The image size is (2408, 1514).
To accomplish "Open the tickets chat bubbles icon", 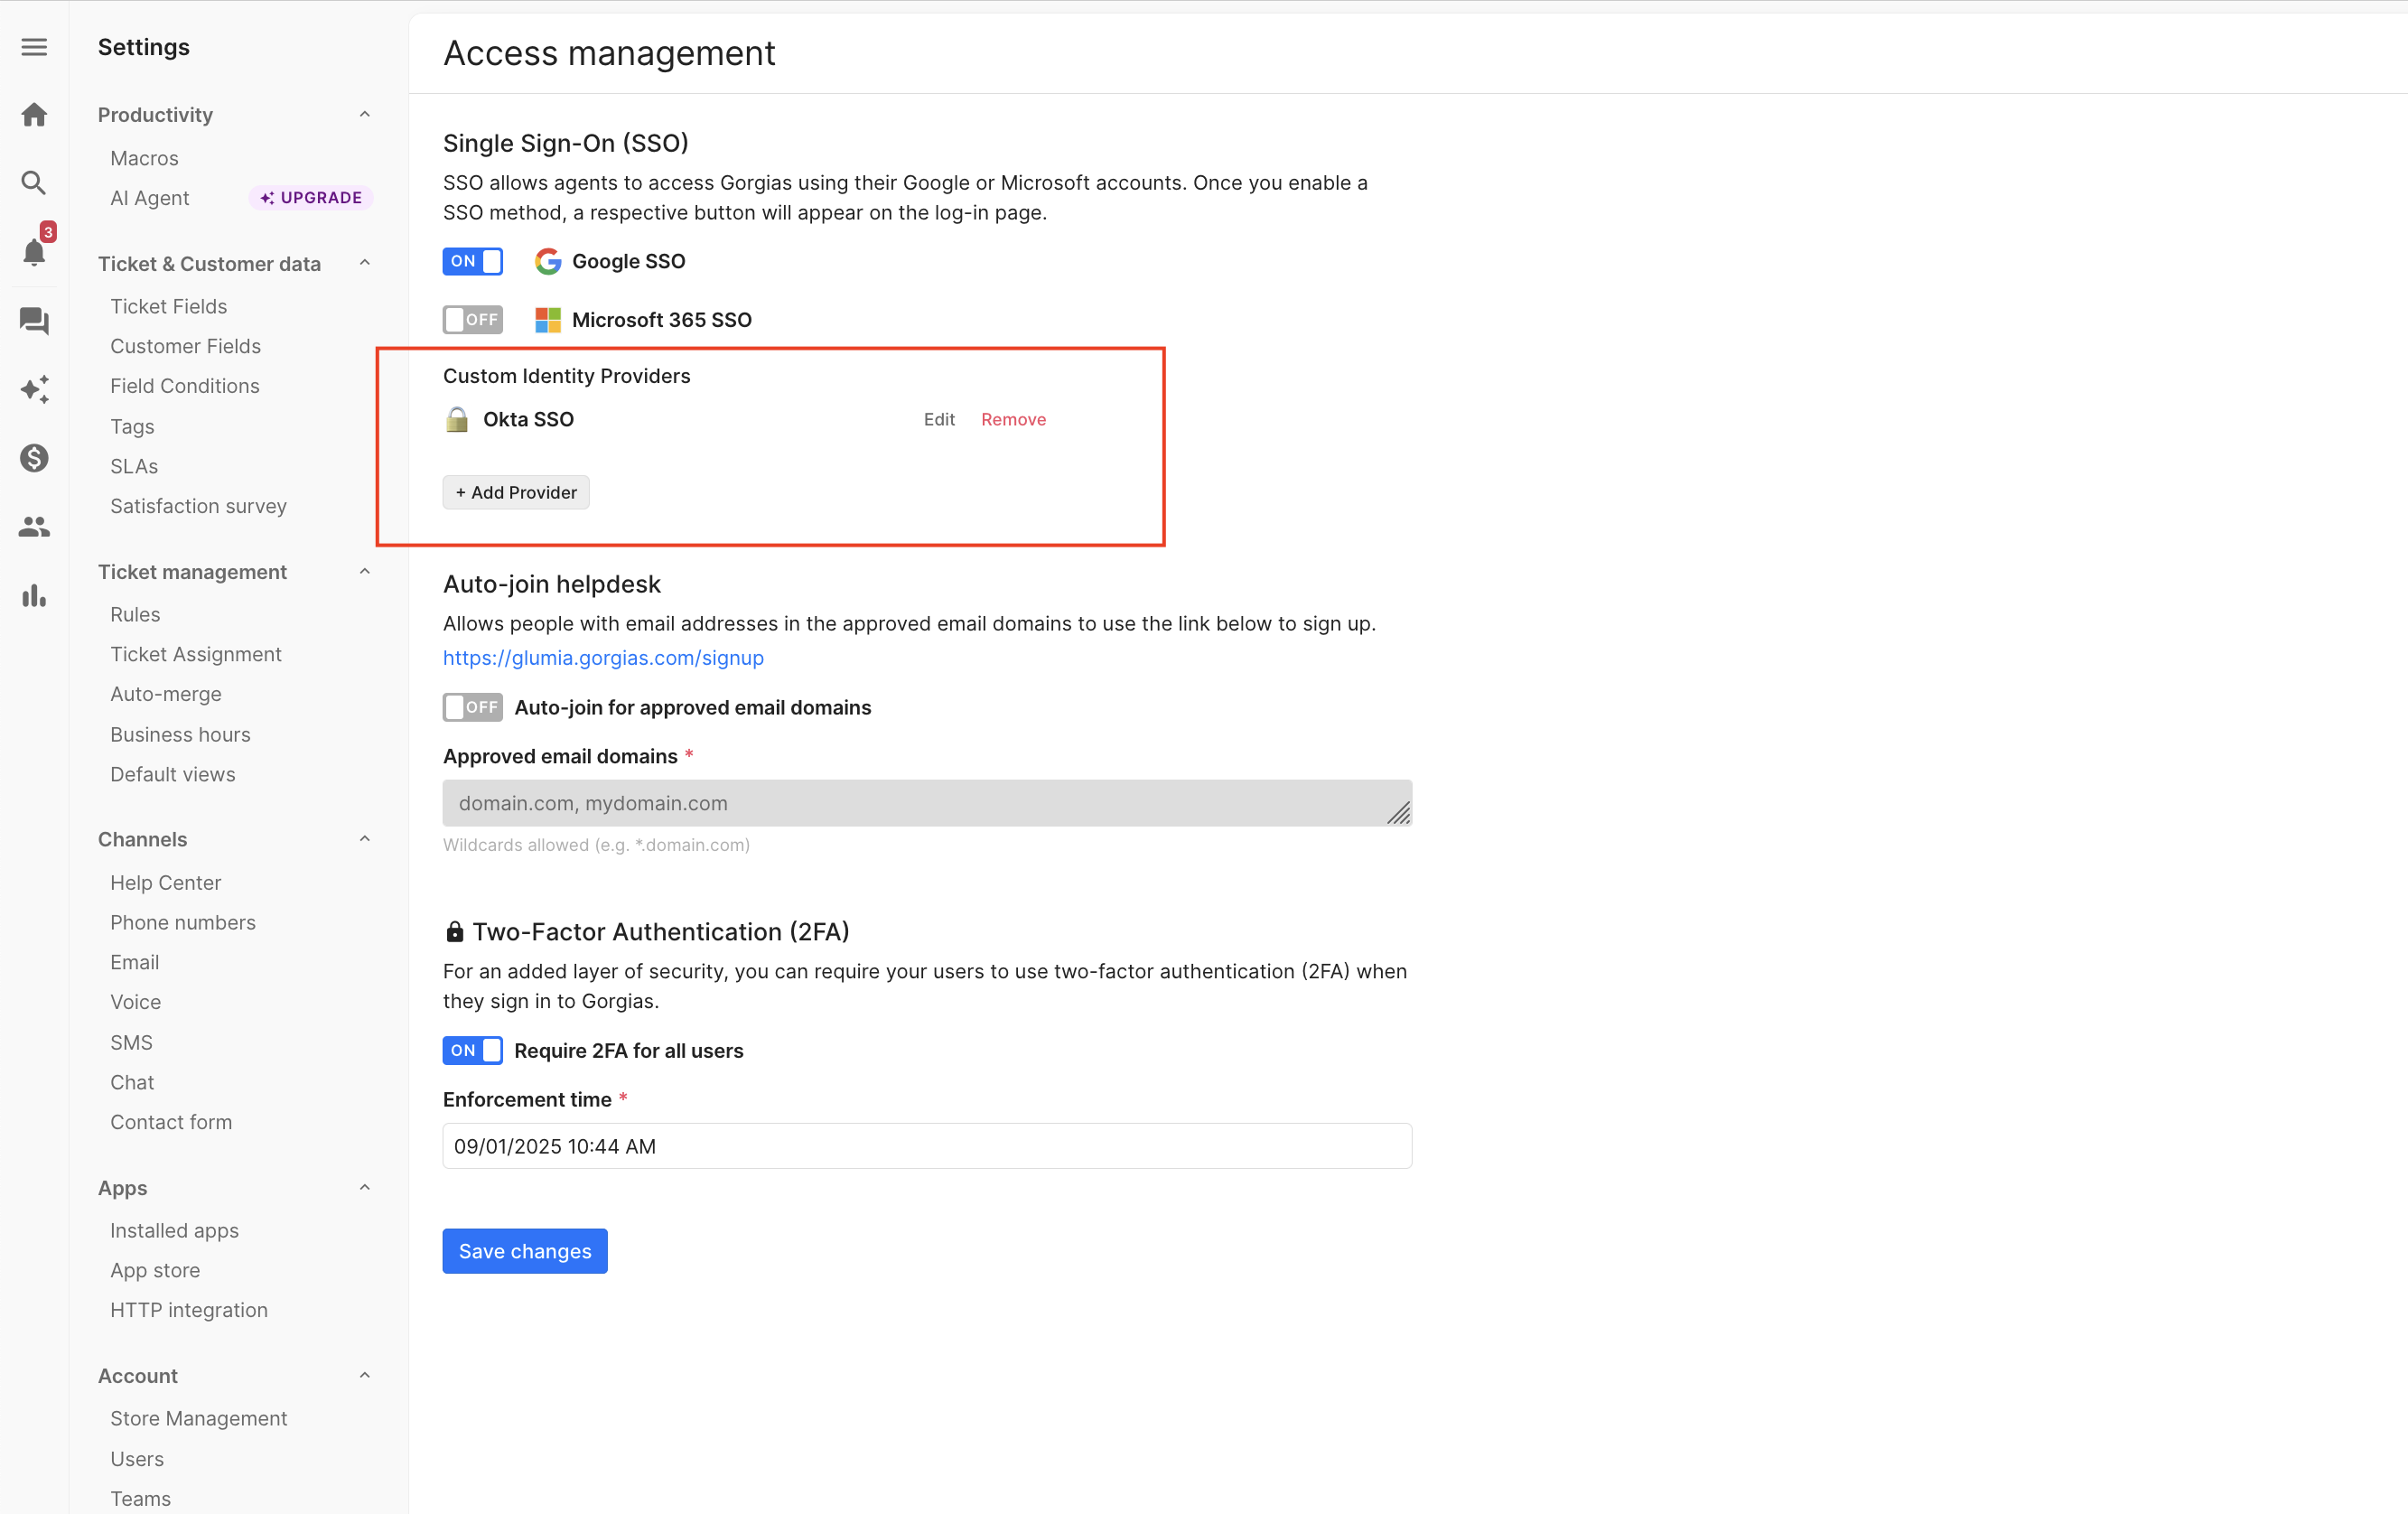I will tap(34, 321).
